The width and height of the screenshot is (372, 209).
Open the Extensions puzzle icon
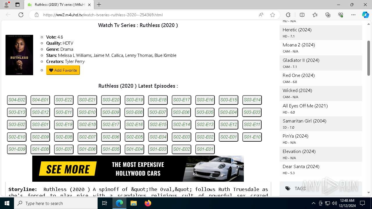(x=288, y=15)
